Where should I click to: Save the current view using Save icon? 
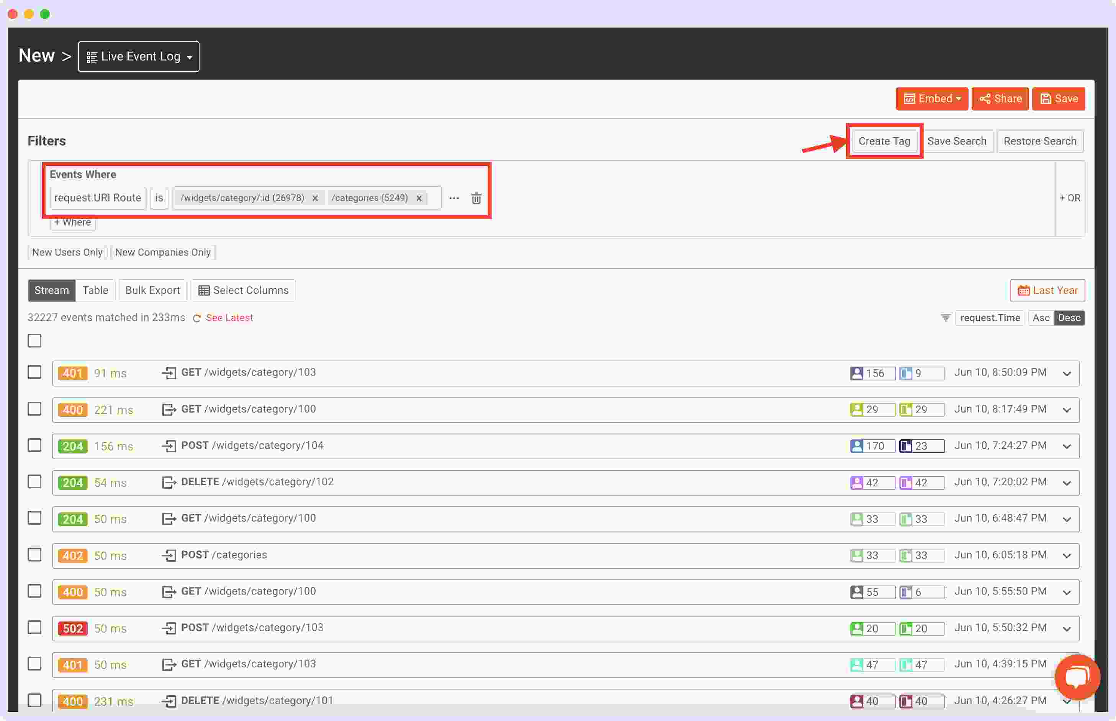(1059, 98)
